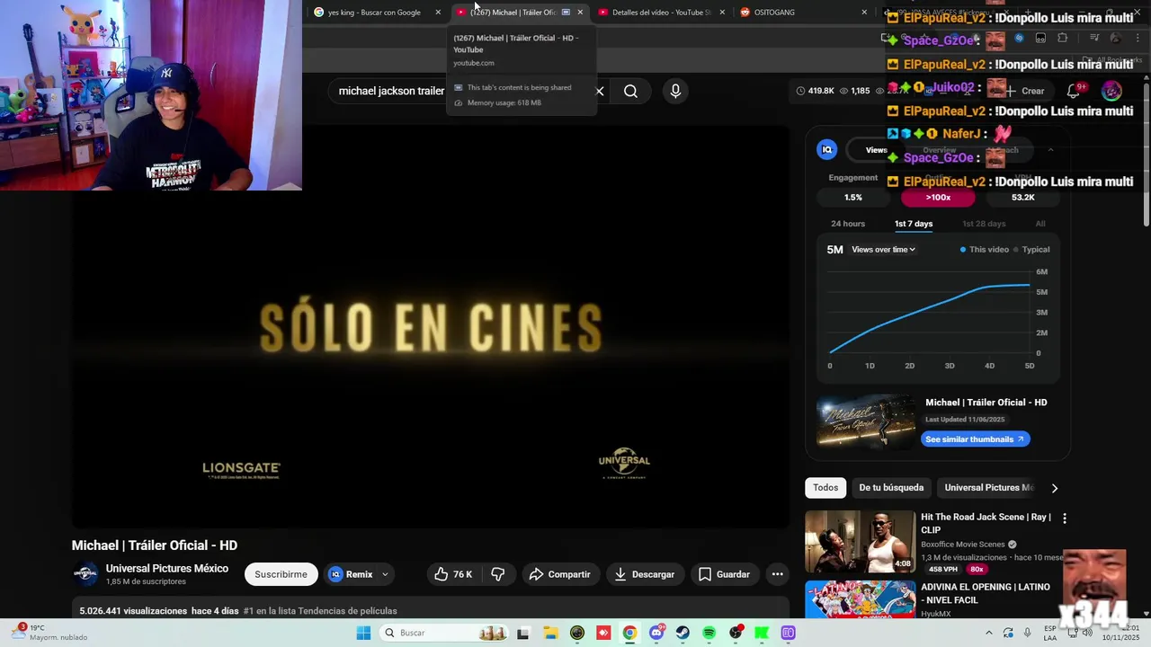Switch to the OSITOGANG tab
1151x647 pixels.
[802, 13]
